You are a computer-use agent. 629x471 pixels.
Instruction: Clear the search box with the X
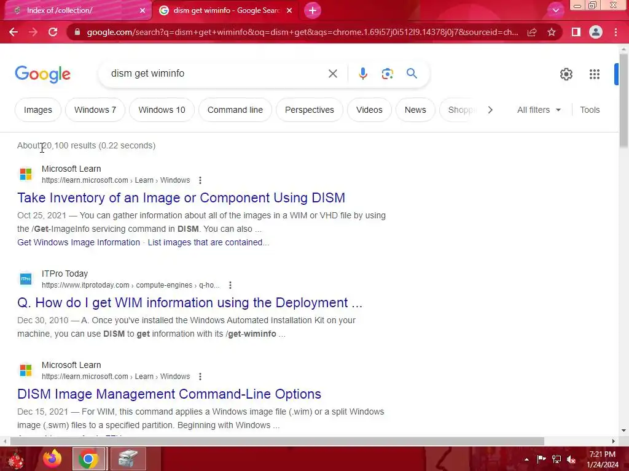pos(332,74)
